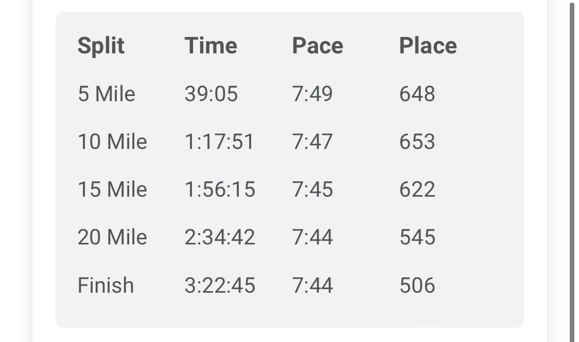Click the 545 place value
Viewport: 579px width, 342px height.
pyautogui.click(x=417, y=237)
